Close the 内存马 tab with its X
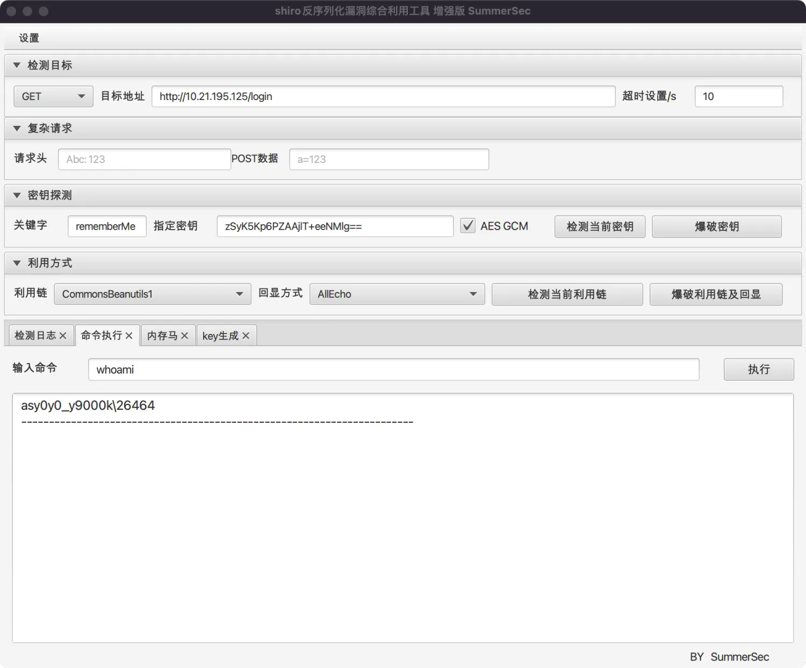The height and width of the screenshot is (668, 806). (184, 336)
